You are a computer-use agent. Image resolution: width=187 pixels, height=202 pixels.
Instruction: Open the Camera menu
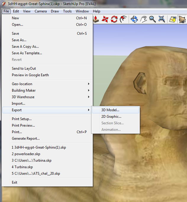[41, 11]
